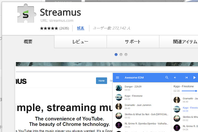
Task: Click 'The beauty of Chrome technology.' tagline
Action: coord(70,124)
